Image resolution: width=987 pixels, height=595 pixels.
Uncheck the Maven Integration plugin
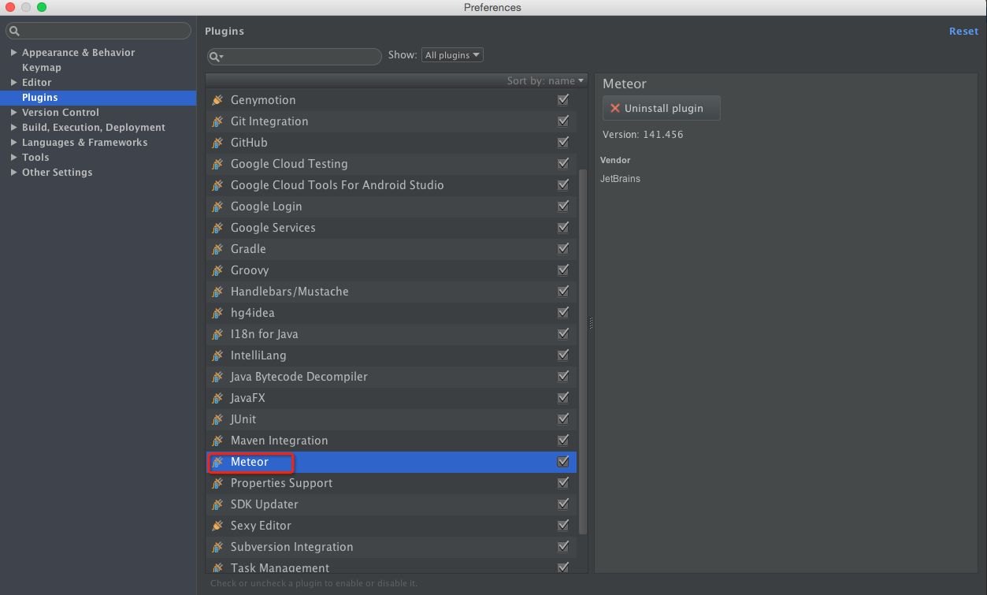click(x=562, y=441)
